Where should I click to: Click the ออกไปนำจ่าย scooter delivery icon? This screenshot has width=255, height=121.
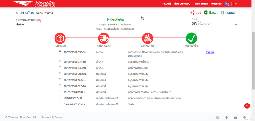pos(148,38)
